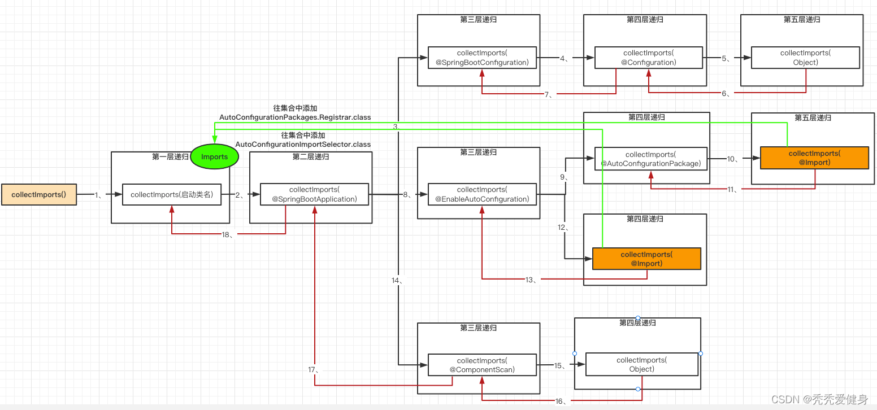Click orange collectImports(@Import) in 第四层递归 container

click(x=646, y=259)
